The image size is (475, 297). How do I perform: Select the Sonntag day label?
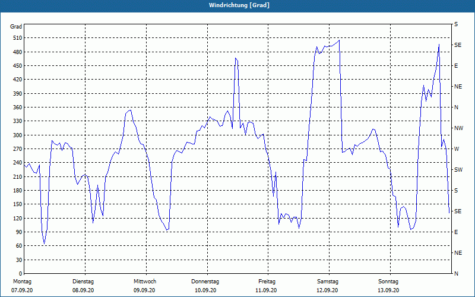(x=388, y=282)
